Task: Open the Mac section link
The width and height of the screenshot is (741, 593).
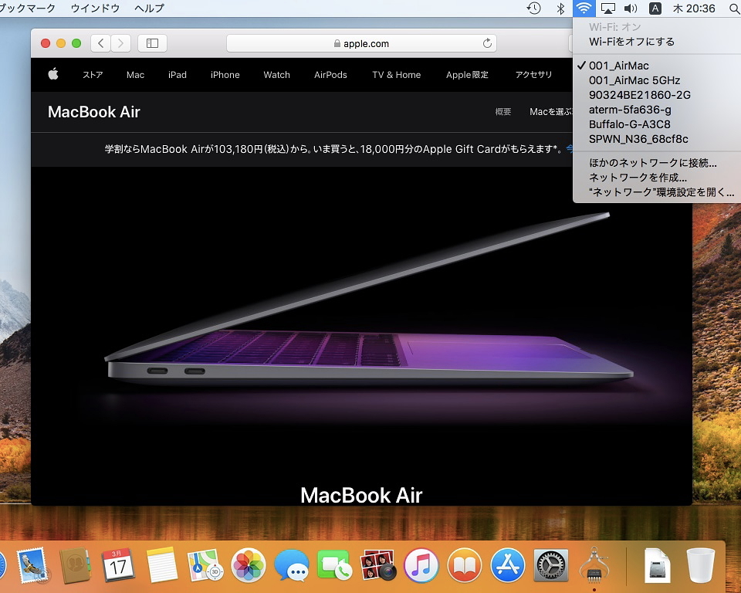Action: 135,75
